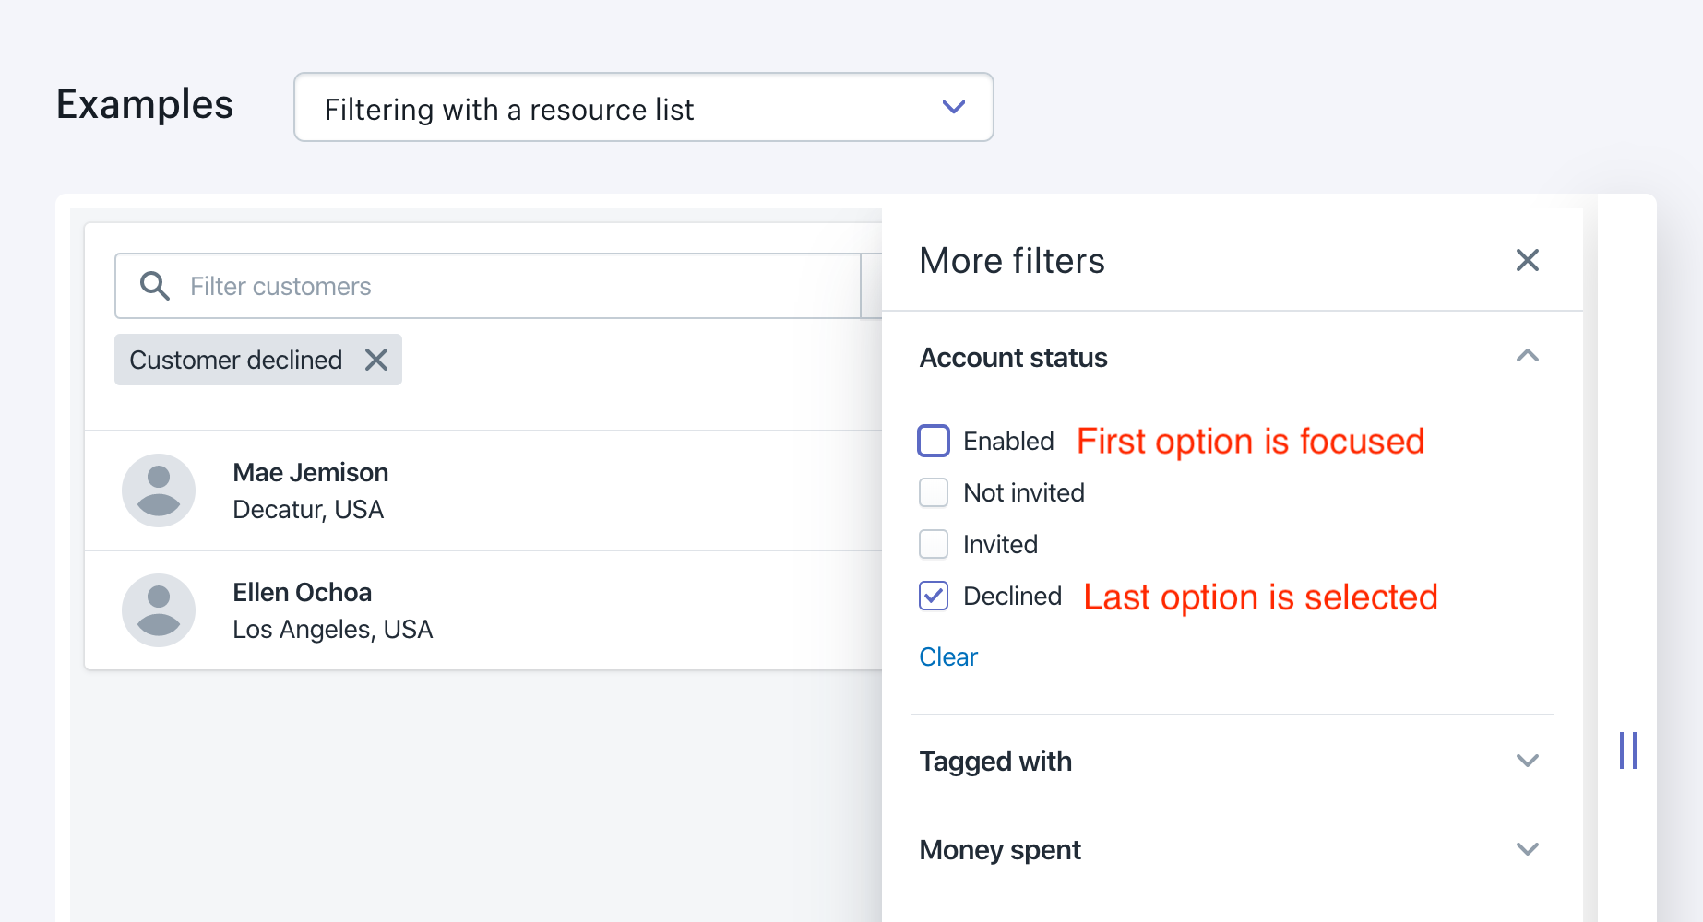
Task: Click the Clear link
Action: (x=948, y=656)
